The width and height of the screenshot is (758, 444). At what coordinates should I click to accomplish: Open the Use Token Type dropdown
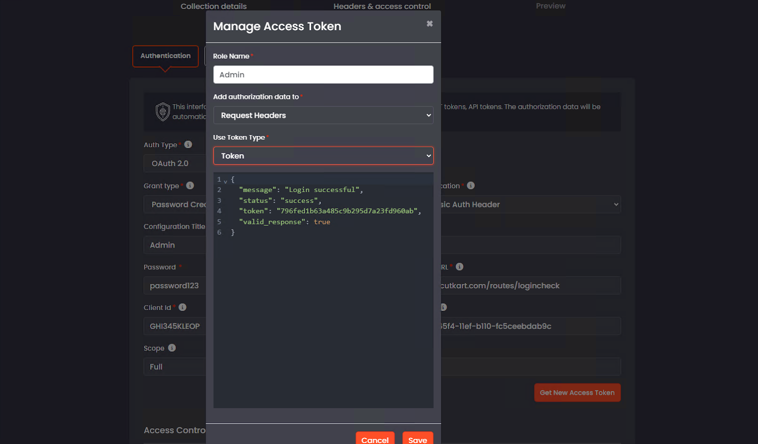point(323,156)
